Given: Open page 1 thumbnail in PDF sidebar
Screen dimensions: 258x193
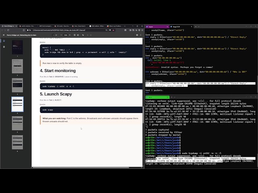Looking at the screenshot, I should tap(17, 47).
